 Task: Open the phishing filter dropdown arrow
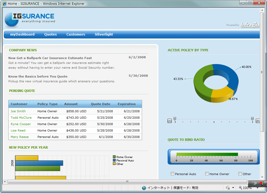point(233,188)
